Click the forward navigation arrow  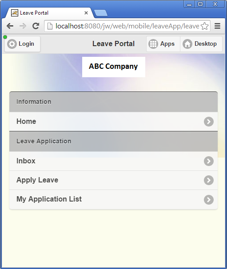point(23,26)
